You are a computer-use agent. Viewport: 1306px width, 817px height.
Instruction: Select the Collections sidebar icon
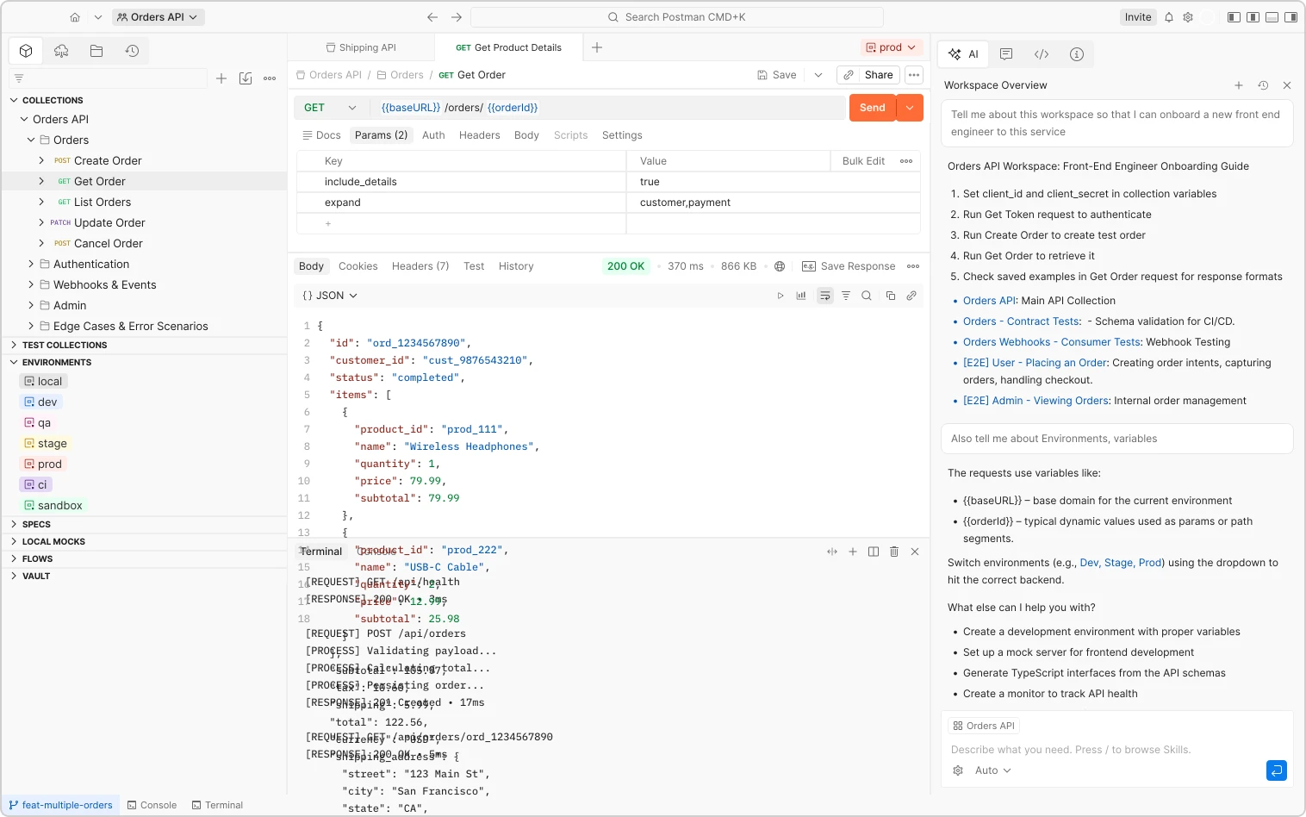(26, 51)
